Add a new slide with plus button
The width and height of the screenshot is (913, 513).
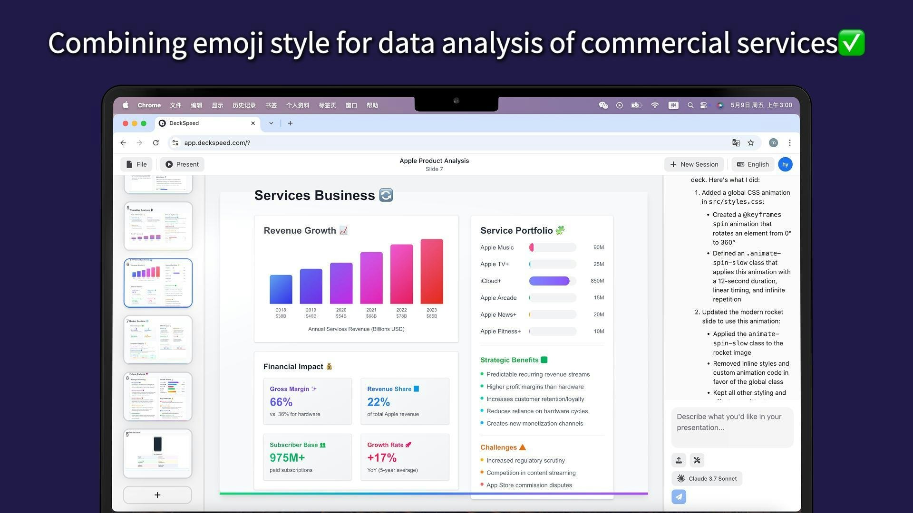[x=157, y=495]
